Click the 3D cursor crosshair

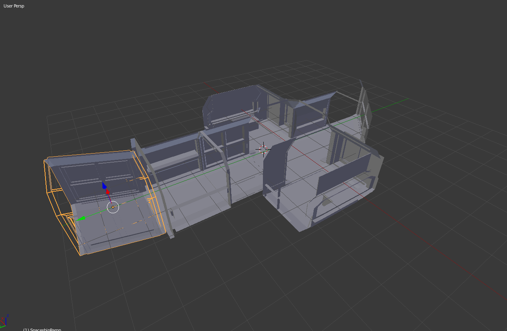coord(263,149)
